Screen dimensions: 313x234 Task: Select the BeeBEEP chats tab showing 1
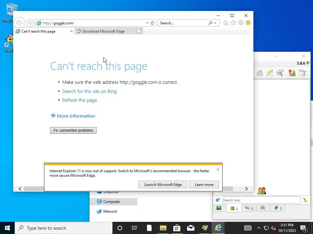point(249,208)
